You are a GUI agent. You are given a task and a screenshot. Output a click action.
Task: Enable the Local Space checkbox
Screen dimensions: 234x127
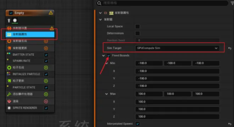pos(138,26)
